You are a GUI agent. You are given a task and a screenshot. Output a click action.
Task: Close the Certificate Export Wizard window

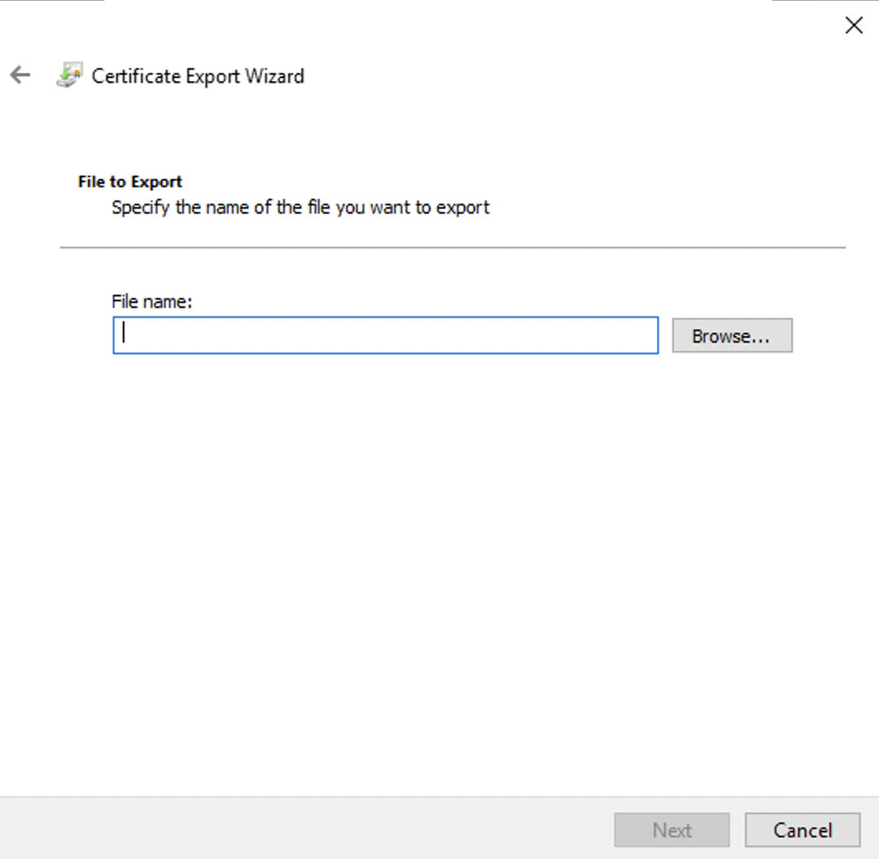(853, 26)
